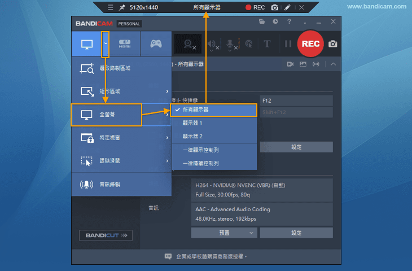Open the video list icon in the header

pyautogui.click(x=290, y=64)
